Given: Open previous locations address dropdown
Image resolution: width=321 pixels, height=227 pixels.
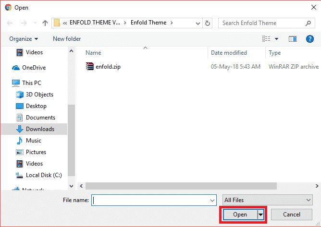Looking at the screenshot, I should click(x=198, y=23).
